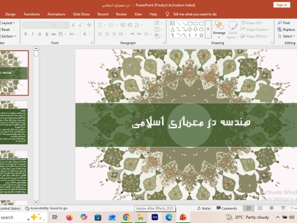
Task: Set left-to-right text direction
Action: [132, 34]
